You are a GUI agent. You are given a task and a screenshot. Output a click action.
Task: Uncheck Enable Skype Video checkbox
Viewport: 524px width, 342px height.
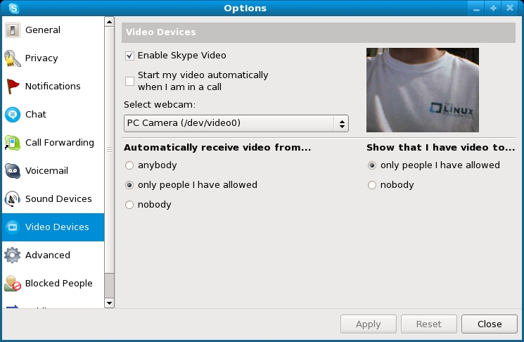click(129, 56)
